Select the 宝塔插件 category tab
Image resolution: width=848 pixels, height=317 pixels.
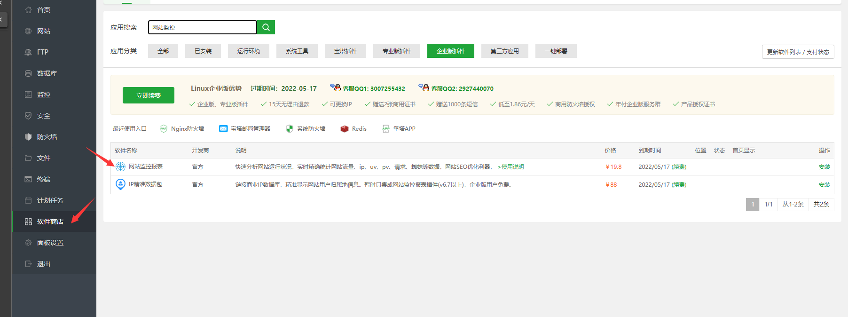tap(345, 51)
